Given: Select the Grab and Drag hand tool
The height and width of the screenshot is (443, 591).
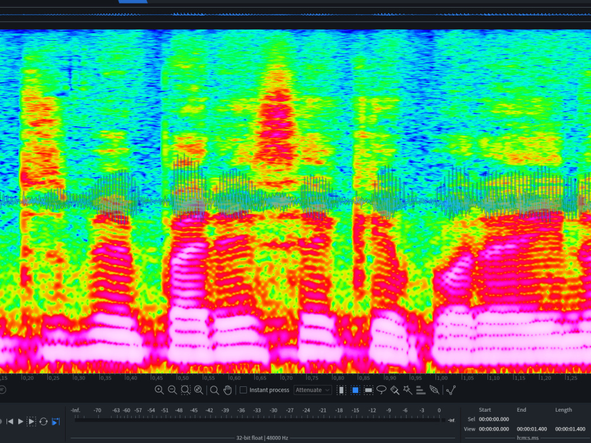Looking at the screenshot, I should [228, 390].
